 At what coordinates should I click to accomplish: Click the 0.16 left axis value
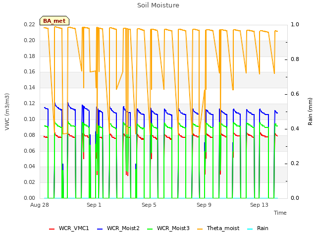[x=30, y=72]
